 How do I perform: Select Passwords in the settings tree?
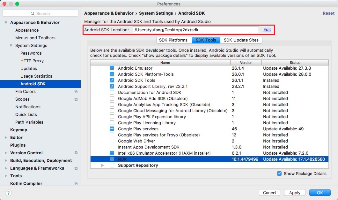[31, 53]
